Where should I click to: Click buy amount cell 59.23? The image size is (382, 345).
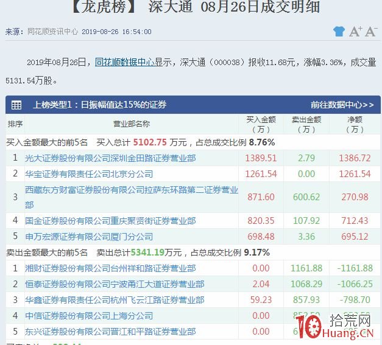pos(261,300)
